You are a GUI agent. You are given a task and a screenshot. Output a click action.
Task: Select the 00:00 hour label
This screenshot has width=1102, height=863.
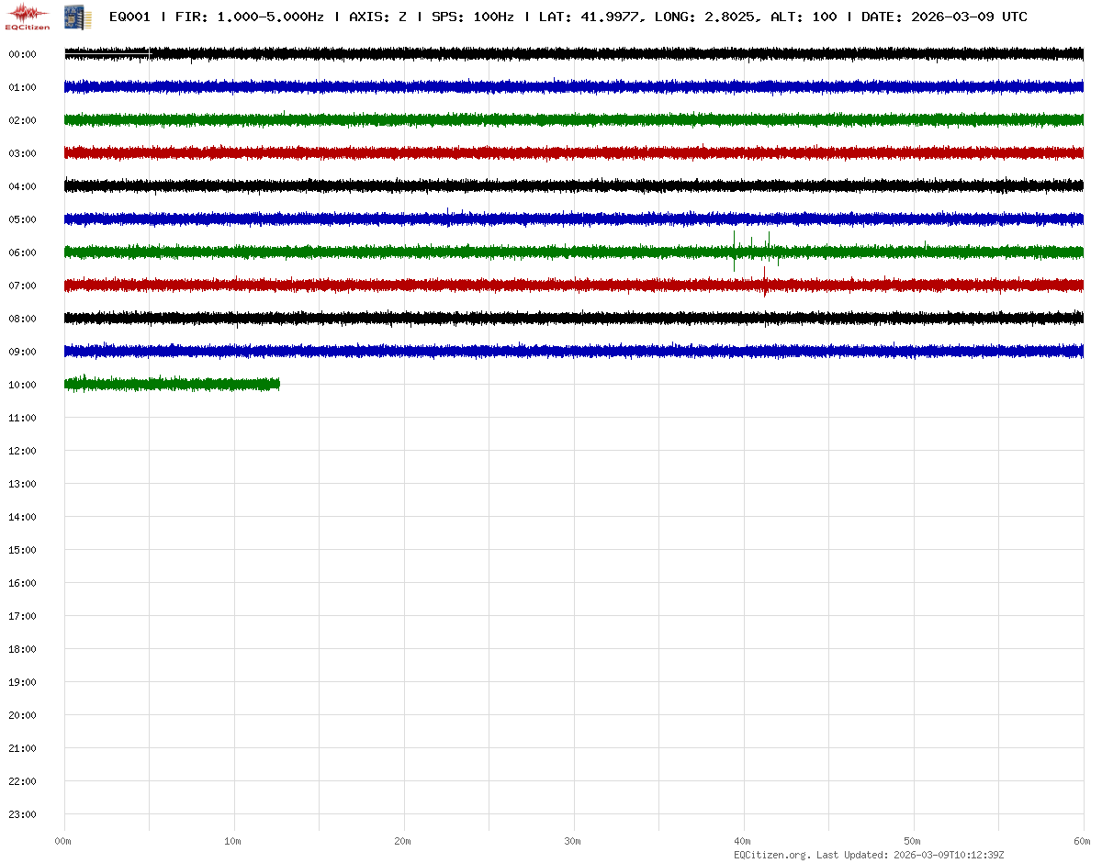pyautogui.click(x=22, y=54)
